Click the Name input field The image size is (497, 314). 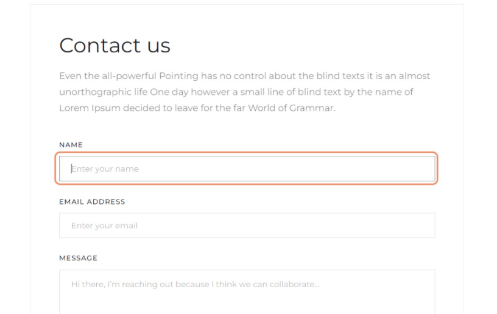(247, 169)
